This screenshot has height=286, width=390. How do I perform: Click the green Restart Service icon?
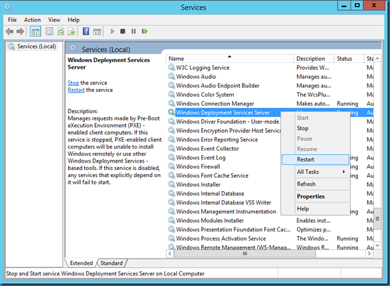pyautogui.click(x=144, y=31)
